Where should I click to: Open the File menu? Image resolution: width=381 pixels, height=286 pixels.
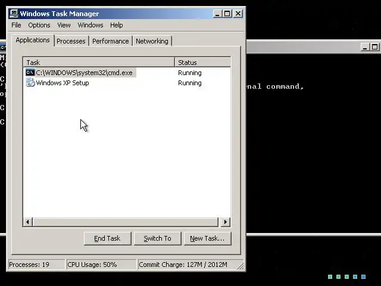pyautogui.click(x=16, y=25)
